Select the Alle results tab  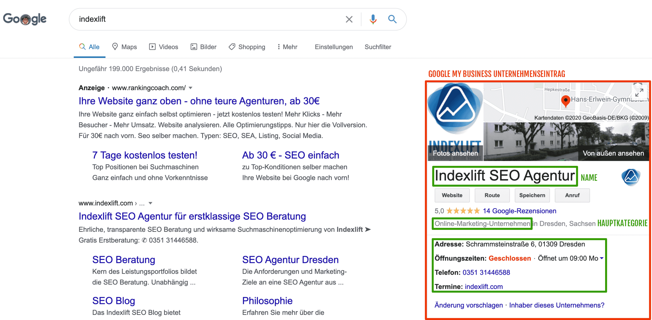89,47
